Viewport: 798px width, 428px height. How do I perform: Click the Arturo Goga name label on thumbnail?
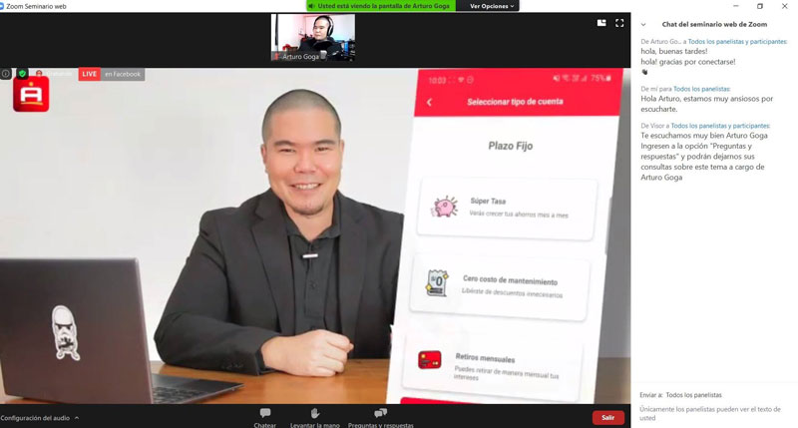pyautogui.click(x=300, y=57)
